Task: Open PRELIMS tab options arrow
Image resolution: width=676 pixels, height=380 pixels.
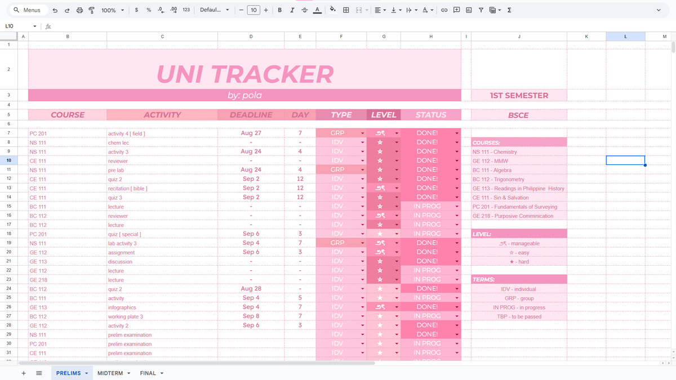Action: (87, 373)
